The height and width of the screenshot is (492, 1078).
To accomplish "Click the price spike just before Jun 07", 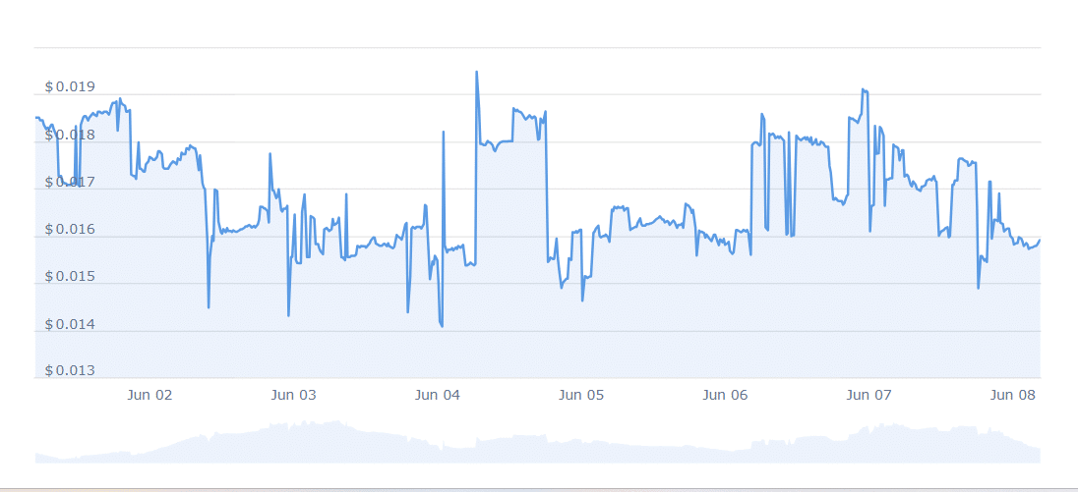I will [x=863, y=89].
